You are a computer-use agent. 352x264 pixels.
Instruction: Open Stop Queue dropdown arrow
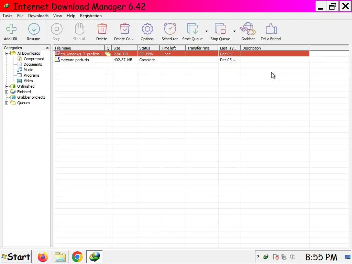234,31
